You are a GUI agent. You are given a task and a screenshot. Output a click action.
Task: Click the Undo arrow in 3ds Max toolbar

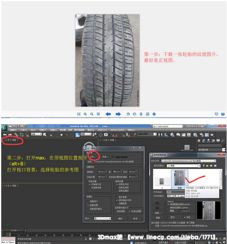(5, 135)
